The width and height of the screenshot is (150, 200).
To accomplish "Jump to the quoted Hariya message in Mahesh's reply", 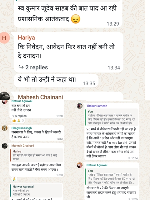I will coord(37,155).
